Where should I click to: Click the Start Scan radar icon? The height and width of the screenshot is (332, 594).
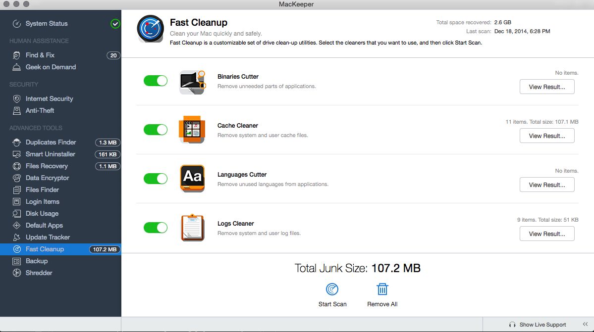332,289
